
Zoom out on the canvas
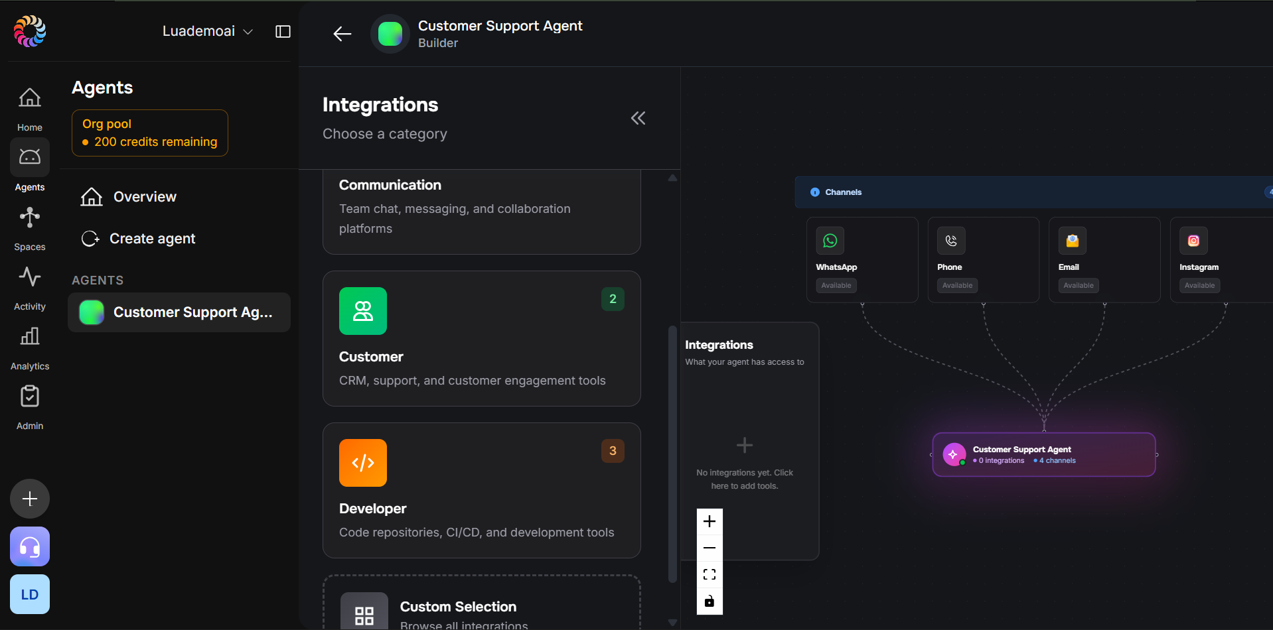click(710, 548)
